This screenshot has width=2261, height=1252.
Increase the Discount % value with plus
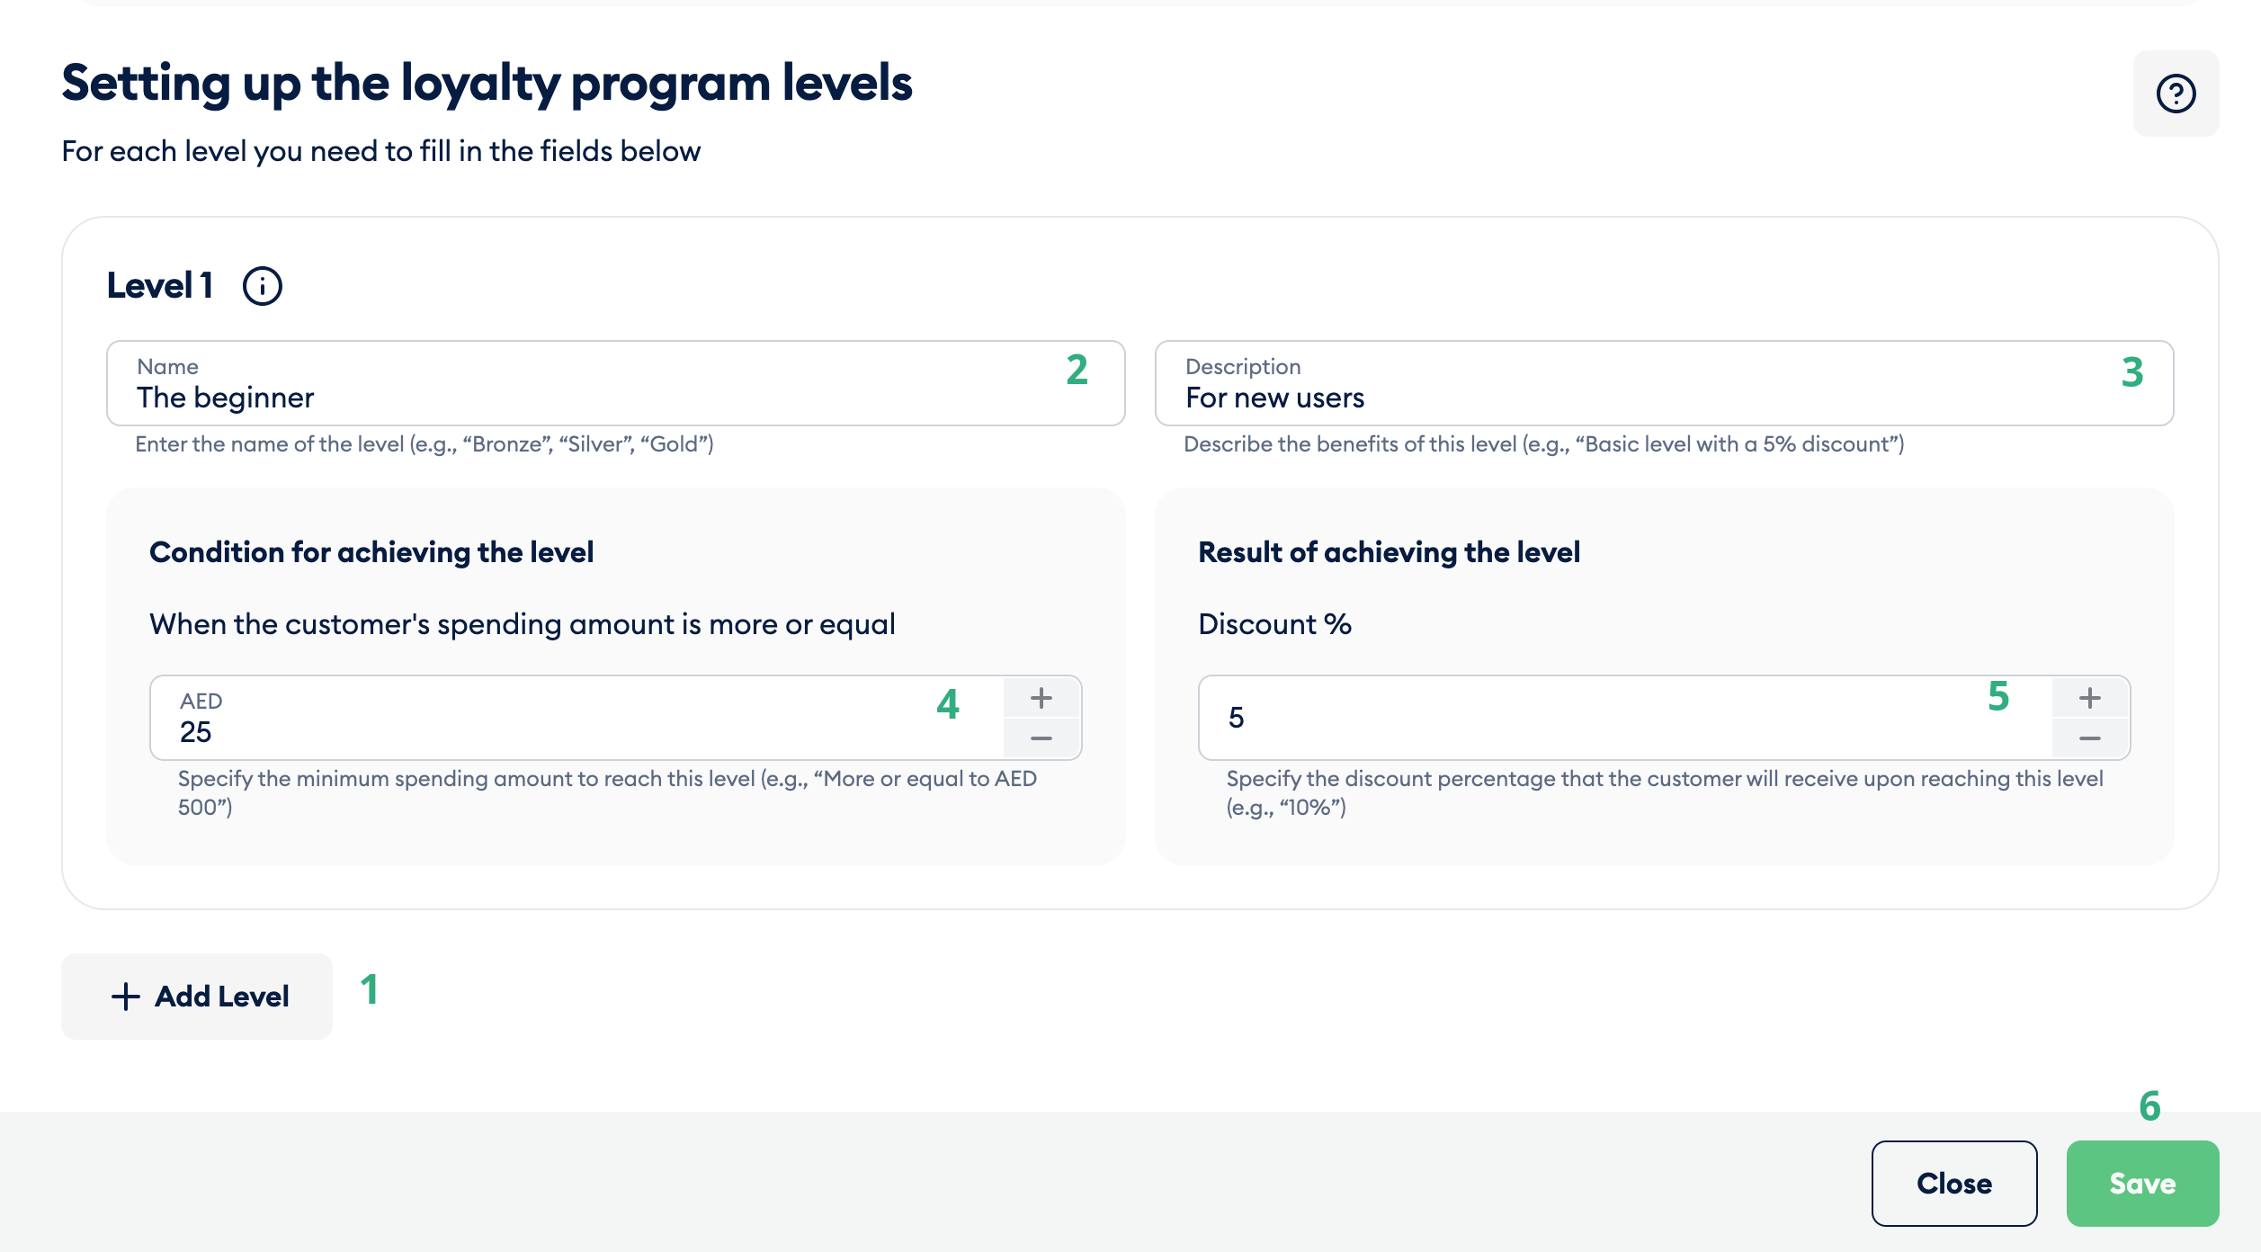click(x=2090, y=698)
